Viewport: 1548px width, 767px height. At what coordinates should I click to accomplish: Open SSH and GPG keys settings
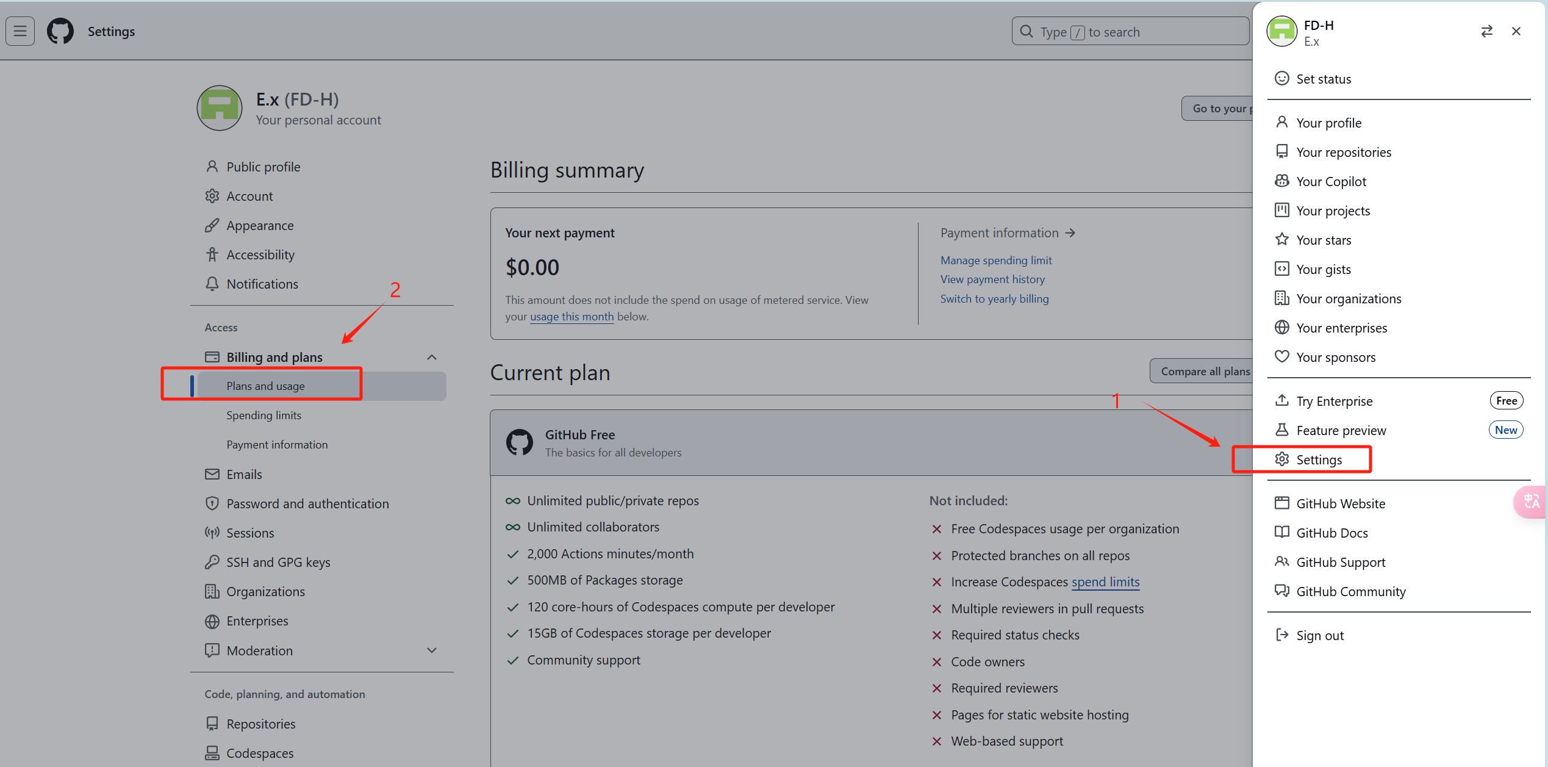point(278,562)
